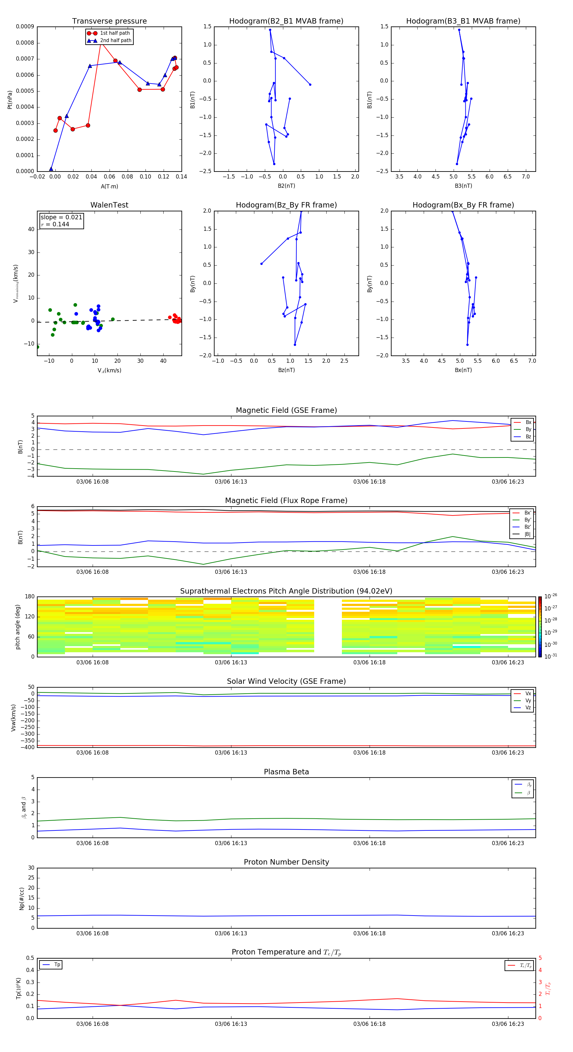
Task: Click the Transverse pressure plot title
Action: point(109,21)
